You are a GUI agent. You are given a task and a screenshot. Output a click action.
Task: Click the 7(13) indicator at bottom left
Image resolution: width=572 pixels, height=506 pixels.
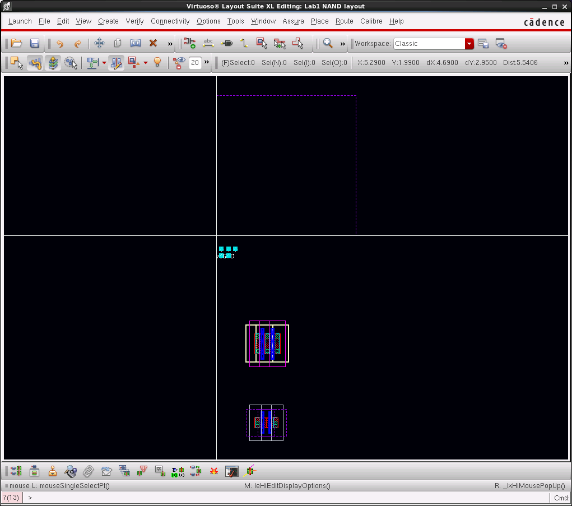click(11, 498)
